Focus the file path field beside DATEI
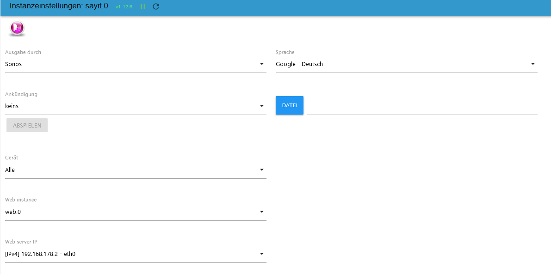 click(422, 106)
